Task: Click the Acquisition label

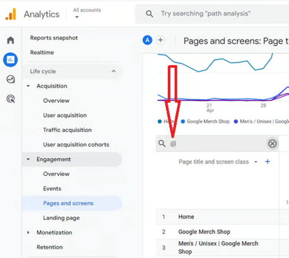Action: (x=52, y=86)
